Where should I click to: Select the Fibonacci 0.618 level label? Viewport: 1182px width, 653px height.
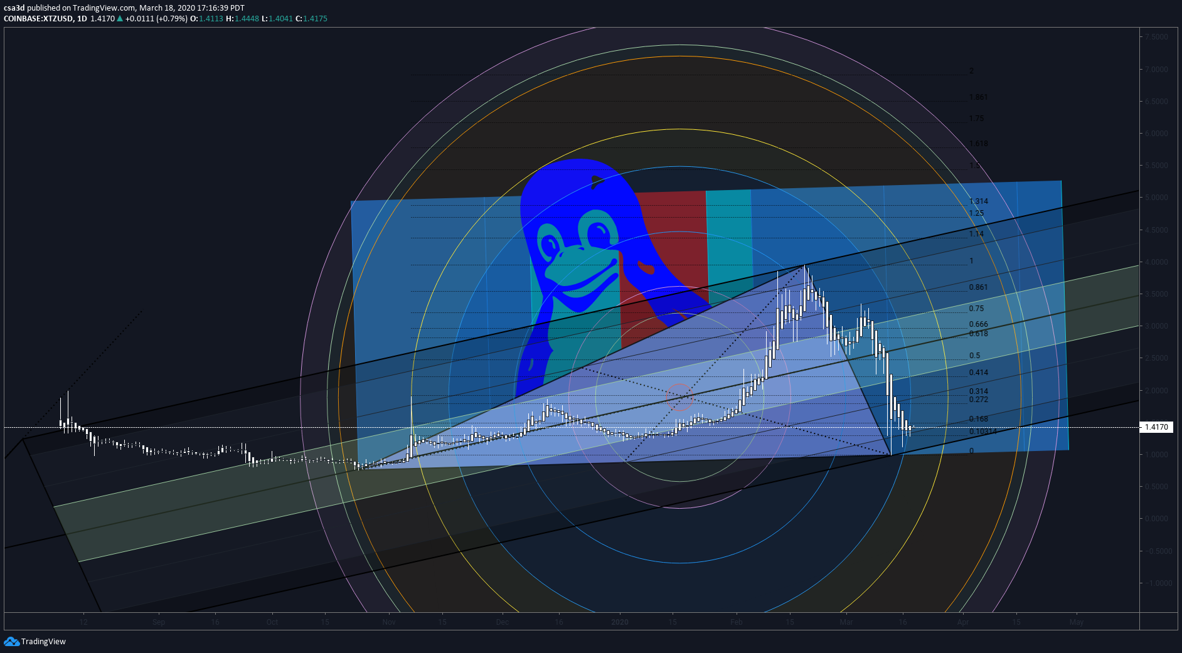978,333
